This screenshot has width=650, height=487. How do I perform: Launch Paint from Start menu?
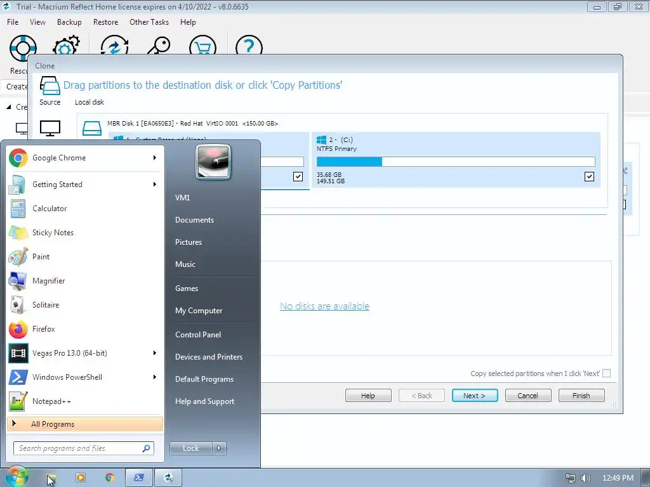pyautogui.click(x=85, y=256)
